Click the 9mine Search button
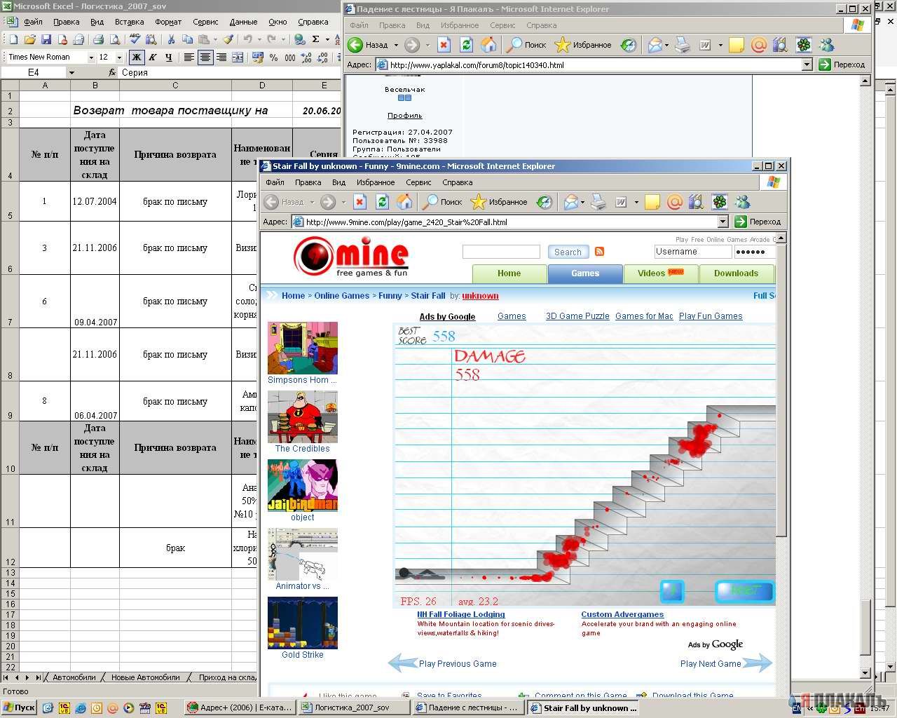Screen dimensions: 897x718 coord(568,252)
